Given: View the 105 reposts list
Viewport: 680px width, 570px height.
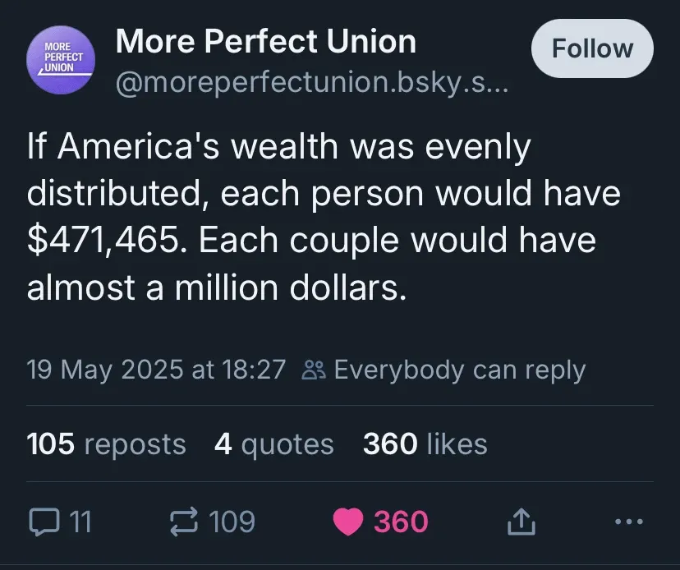Looking at the screenshot, I should (x=107, y=444).
